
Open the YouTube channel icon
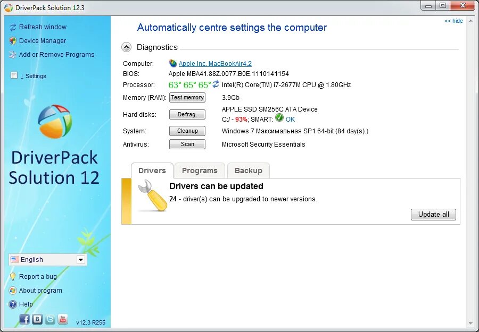[63, 319]
